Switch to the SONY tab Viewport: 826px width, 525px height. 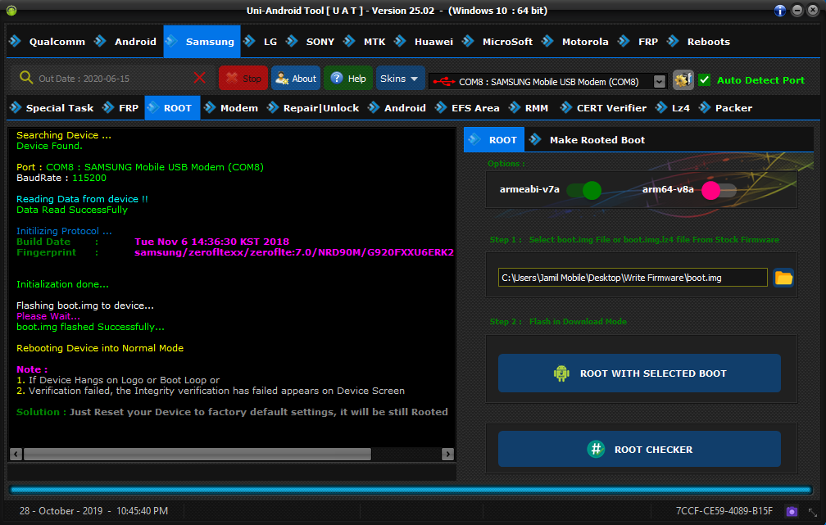click(x=311, y=42)
